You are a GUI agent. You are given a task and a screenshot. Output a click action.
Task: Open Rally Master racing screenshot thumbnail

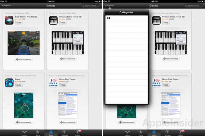click(24, 43)
